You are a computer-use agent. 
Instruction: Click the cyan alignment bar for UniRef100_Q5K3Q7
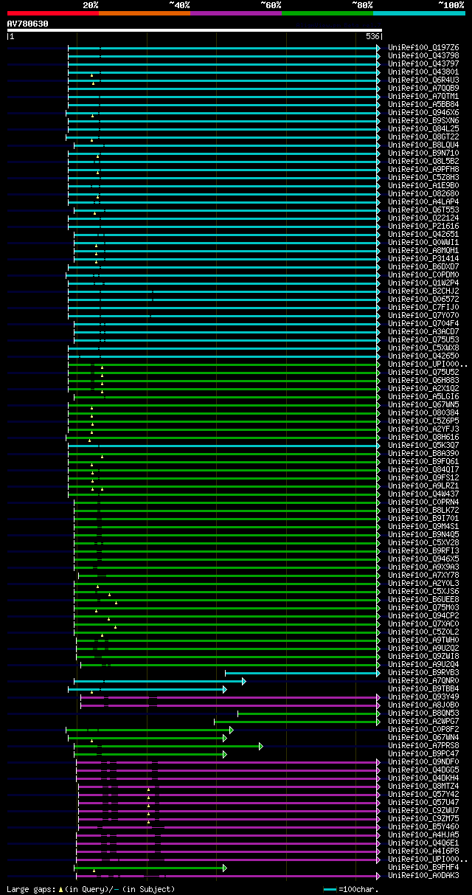(223, 446)
